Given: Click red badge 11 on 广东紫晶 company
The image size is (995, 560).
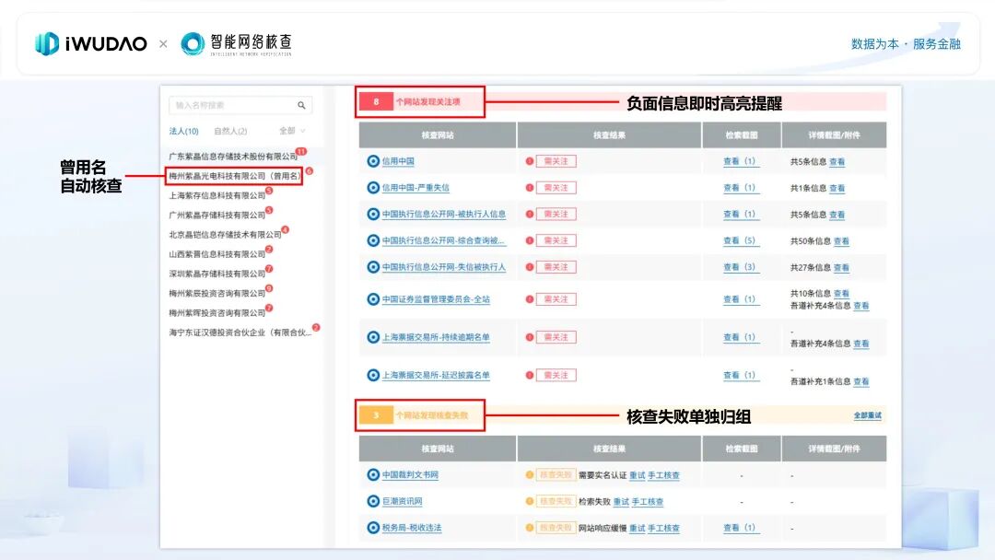Looking at the screenshot, I should tap(301, 152).
